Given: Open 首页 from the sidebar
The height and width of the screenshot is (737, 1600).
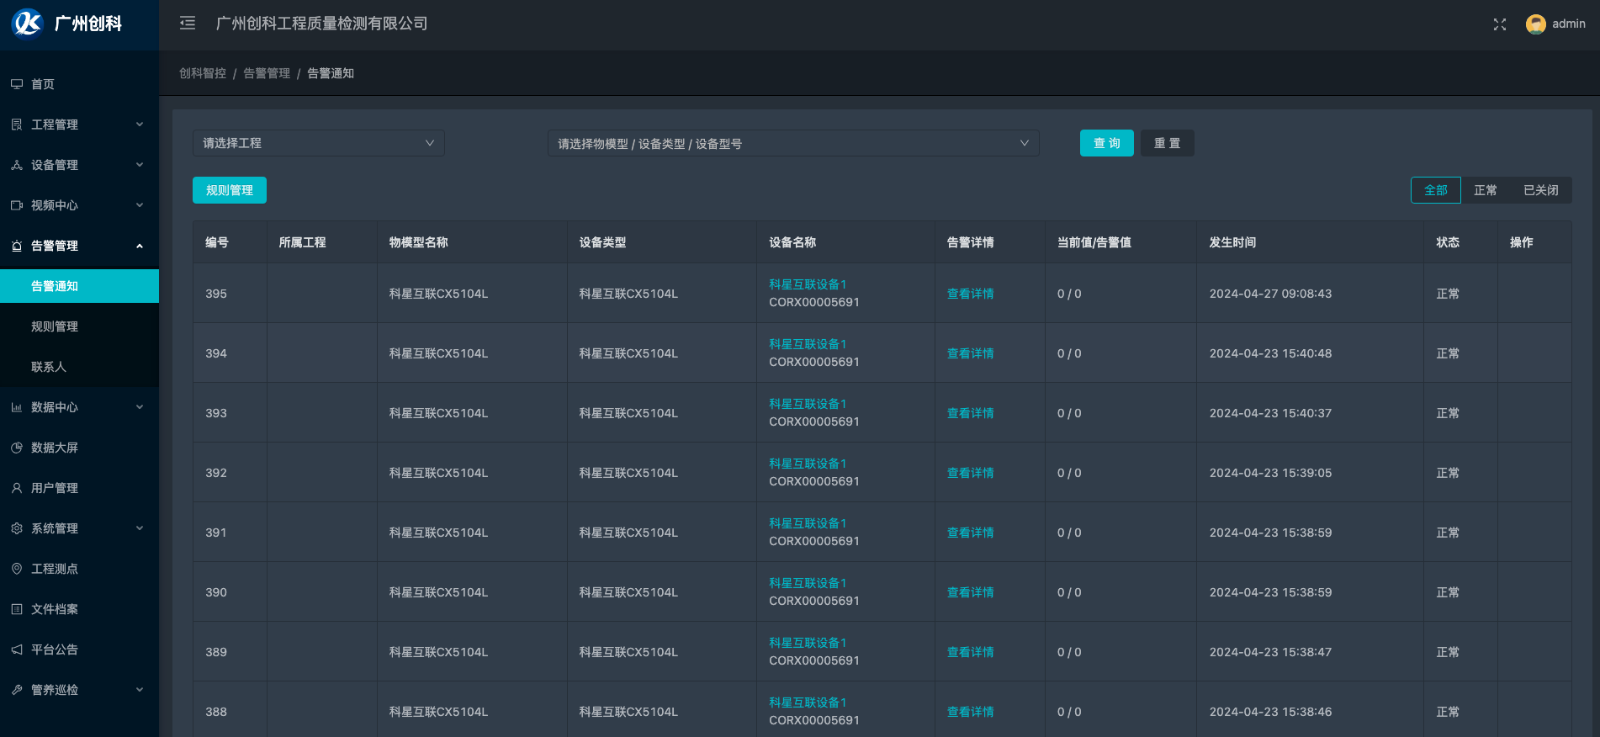Looking at the screenshot, I should pos(43,84).
